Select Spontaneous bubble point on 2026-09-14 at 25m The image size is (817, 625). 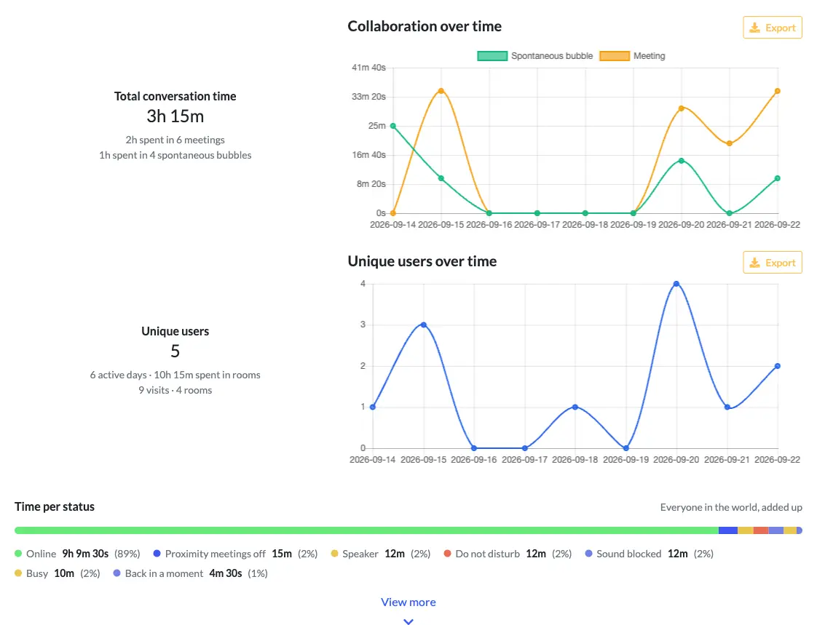(x=393, y=126)
